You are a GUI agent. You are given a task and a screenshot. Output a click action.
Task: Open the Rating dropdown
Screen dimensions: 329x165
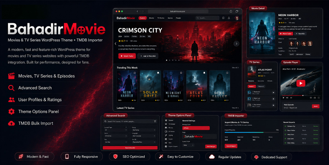[144, 130]
